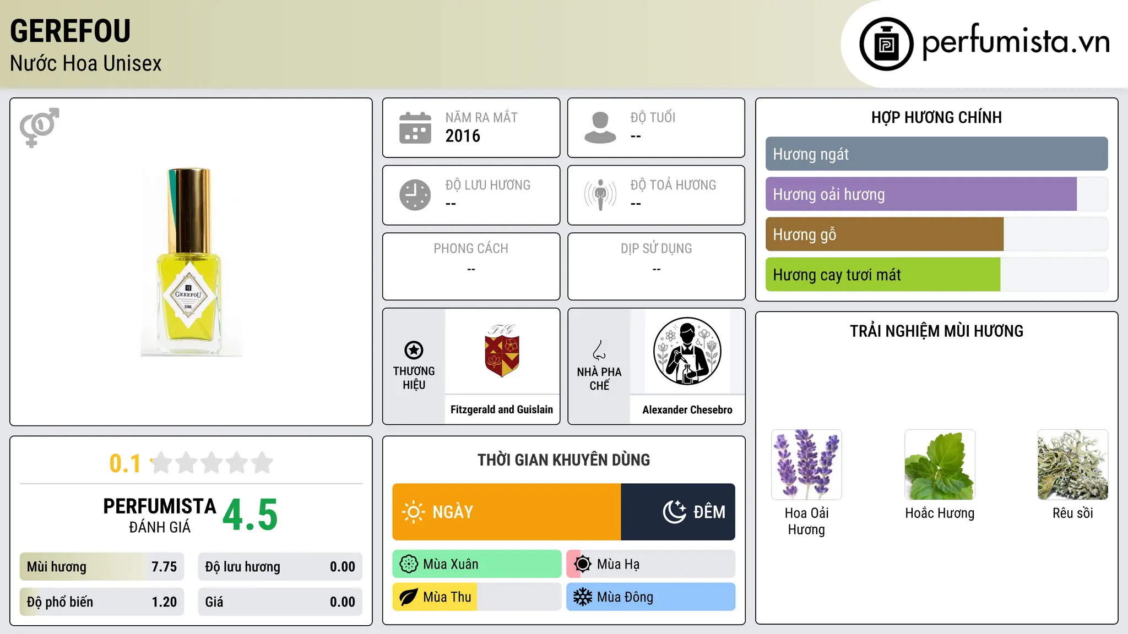This screenshot has width=1128, height=634.
Task: Click the person icon beside Độ tuổi
Action: click(x=600, y=128)
